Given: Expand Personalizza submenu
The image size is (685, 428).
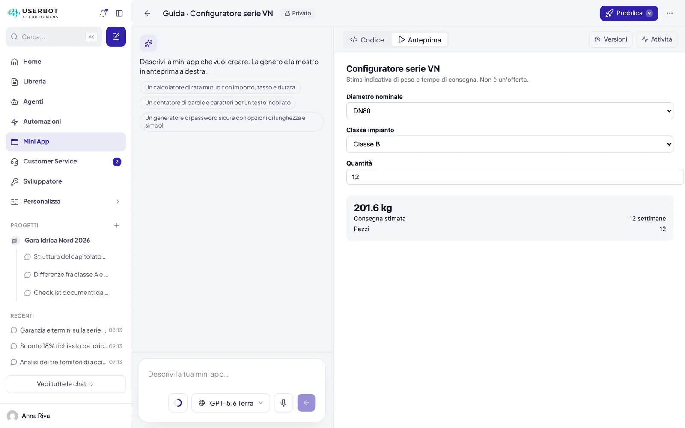Looking at the screenshot, I should pos(66,202).
